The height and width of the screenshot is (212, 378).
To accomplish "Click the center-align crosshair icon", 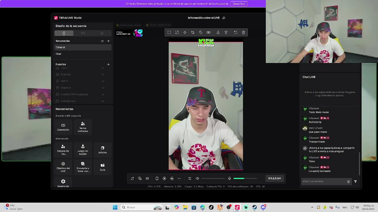I will pos(185,32).
